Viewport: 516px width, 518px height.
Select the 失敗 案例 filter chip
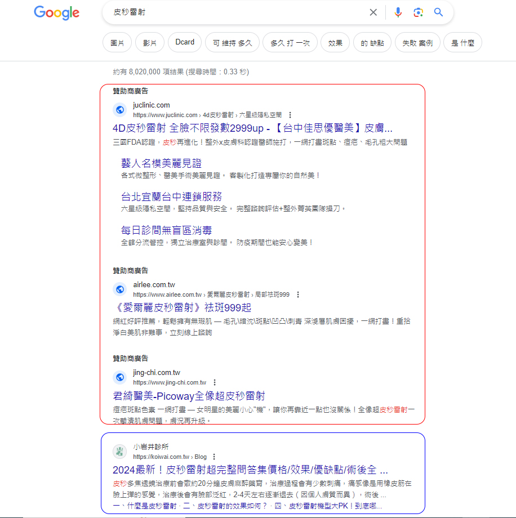(x=417, y=43)
